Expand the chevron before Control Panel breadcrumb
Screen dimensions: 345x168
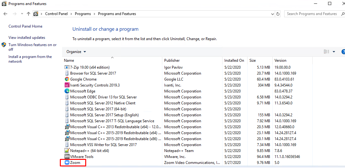point(41,14)
